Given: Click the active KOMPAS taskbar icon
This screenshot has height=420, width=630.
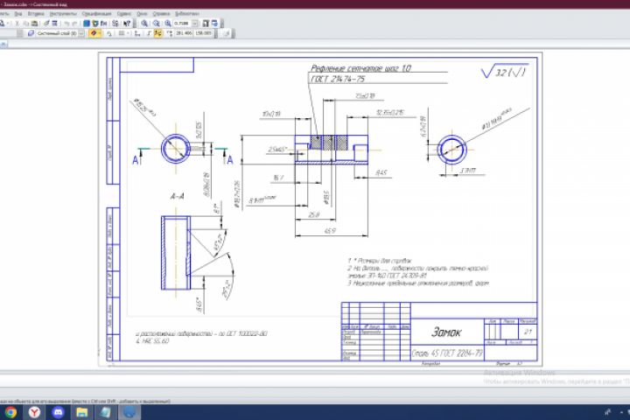Looking at the screenshot, I should (x=129, y=412).
